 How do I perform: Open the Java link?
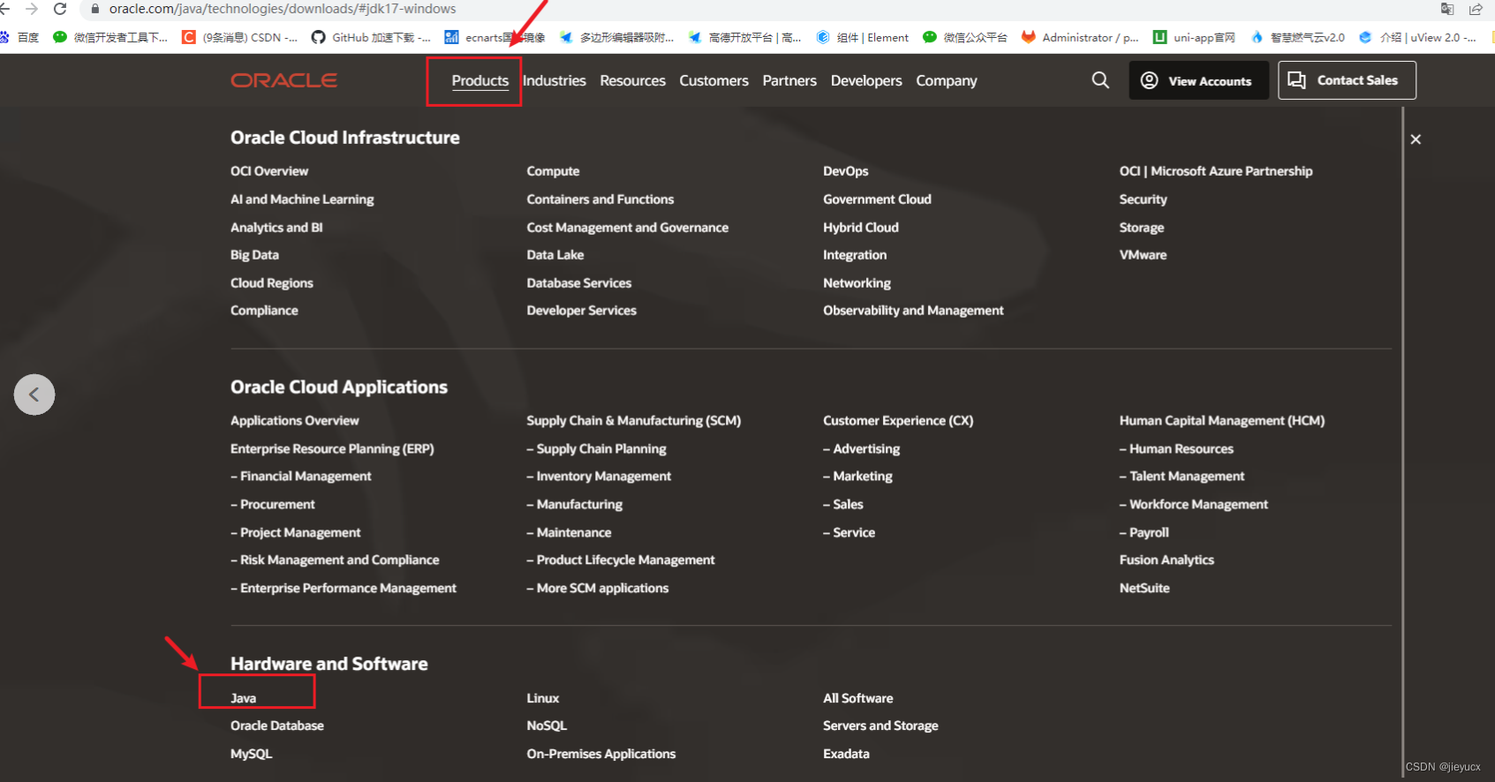click(243, 698)
